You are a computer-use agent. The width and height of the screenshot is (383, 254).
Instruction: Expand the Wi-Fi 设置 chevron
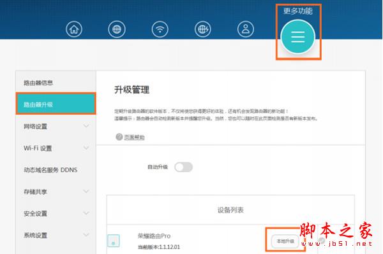[86, 148]
